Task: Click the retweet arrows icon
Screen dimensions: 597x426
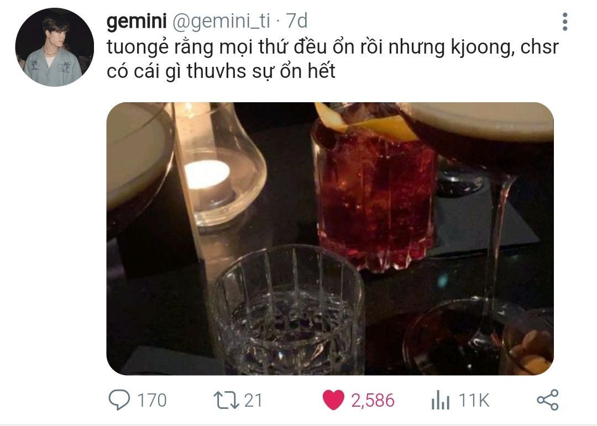Action: coord(226,400)
